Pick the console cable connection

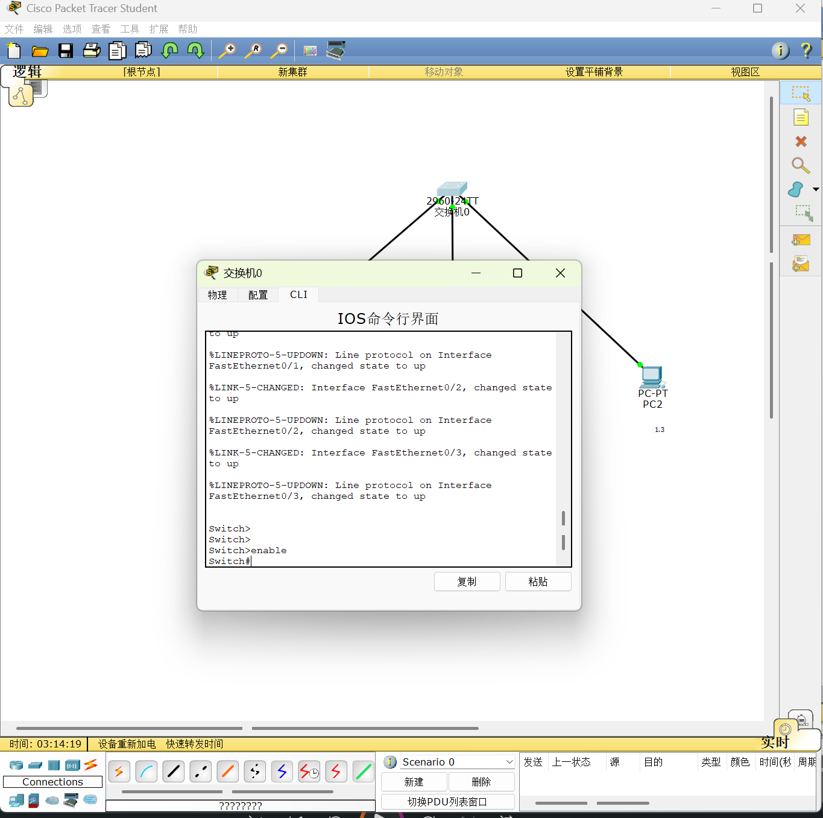[x=147, y=772]
